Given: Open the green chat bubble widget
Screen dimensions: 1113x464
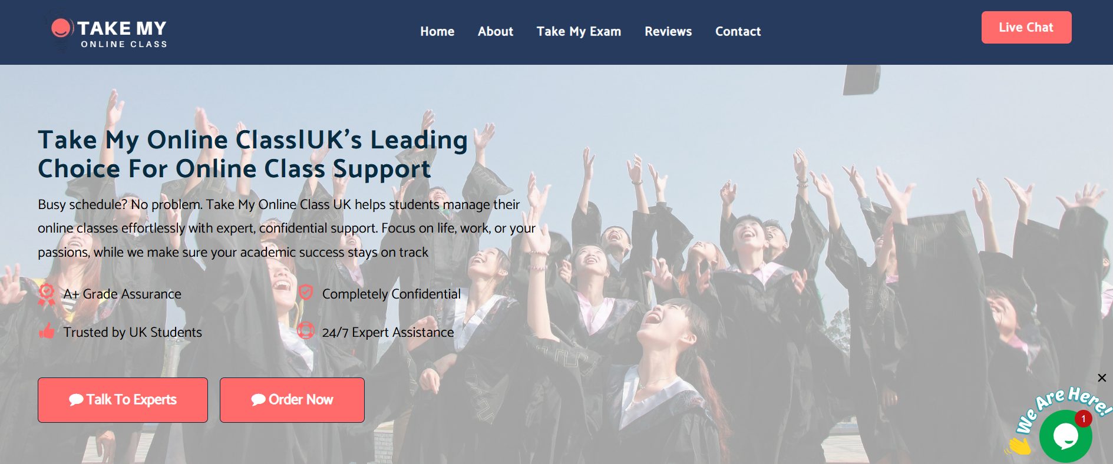Looking at the screenshot, I should [1065, 436].
